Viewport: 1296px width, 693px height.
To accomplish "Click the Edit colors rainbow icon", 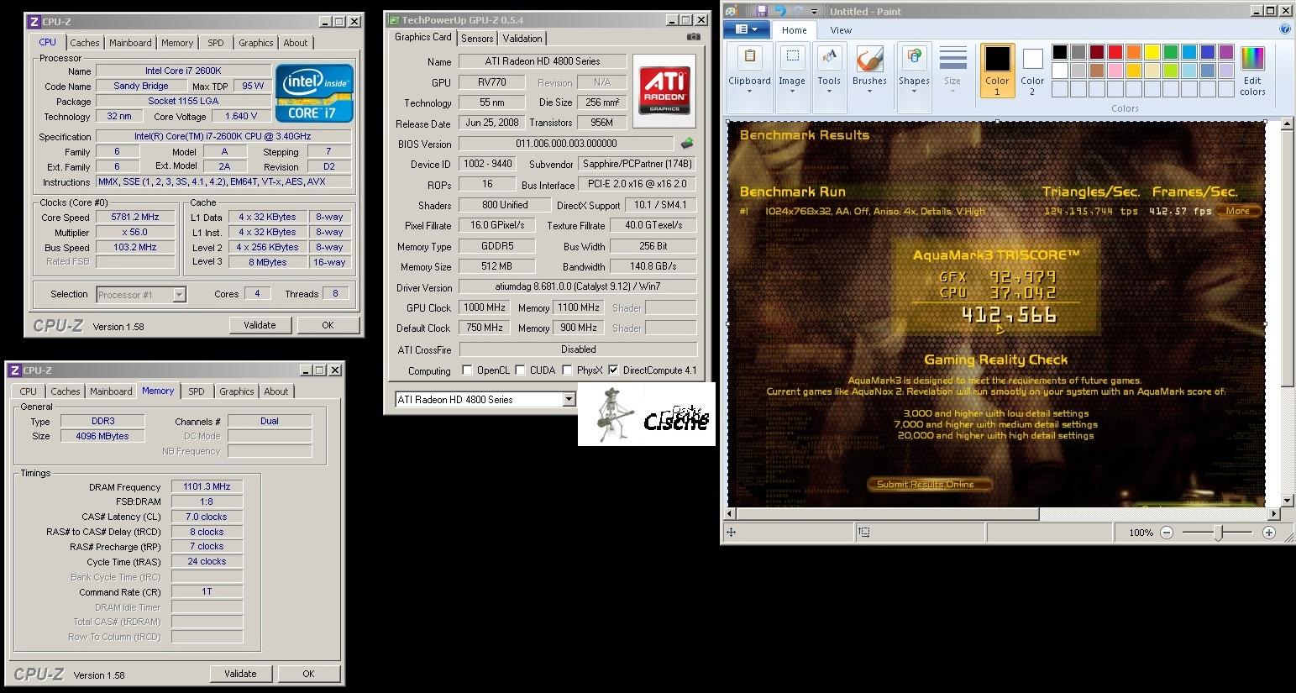I will click(x=1252, y=58).
